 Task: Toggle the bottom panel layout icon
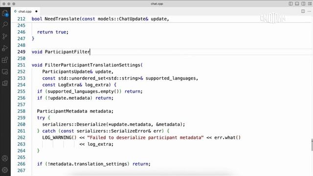click(x=297, y=4)
